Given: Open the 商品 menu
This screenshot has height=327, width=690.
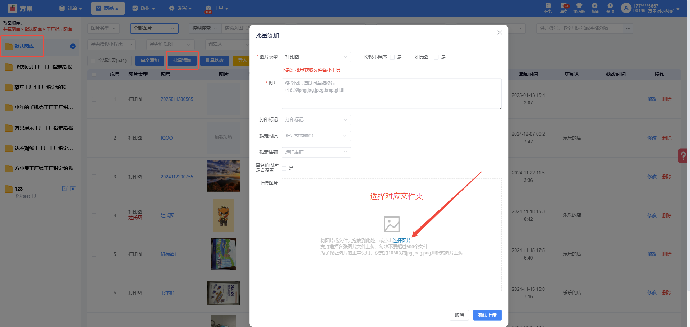Looking at the screenshot, I should coord(108,8).
